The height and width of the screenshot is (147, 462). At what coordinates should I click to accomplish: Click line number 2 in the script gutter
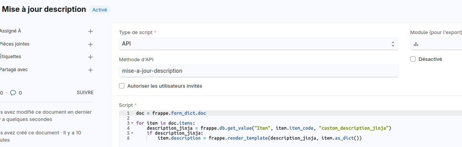pyautogui.click(x=128, y=118)
